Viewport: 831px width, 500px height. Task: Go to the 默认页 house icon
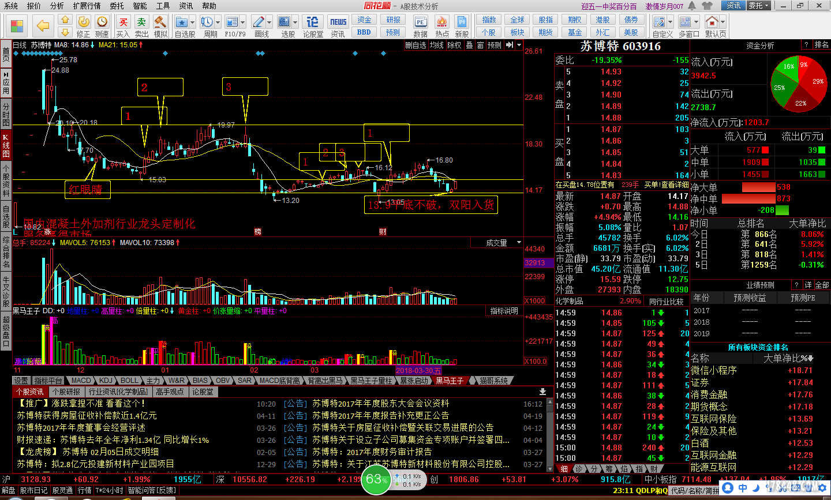[x=712, y=22]
